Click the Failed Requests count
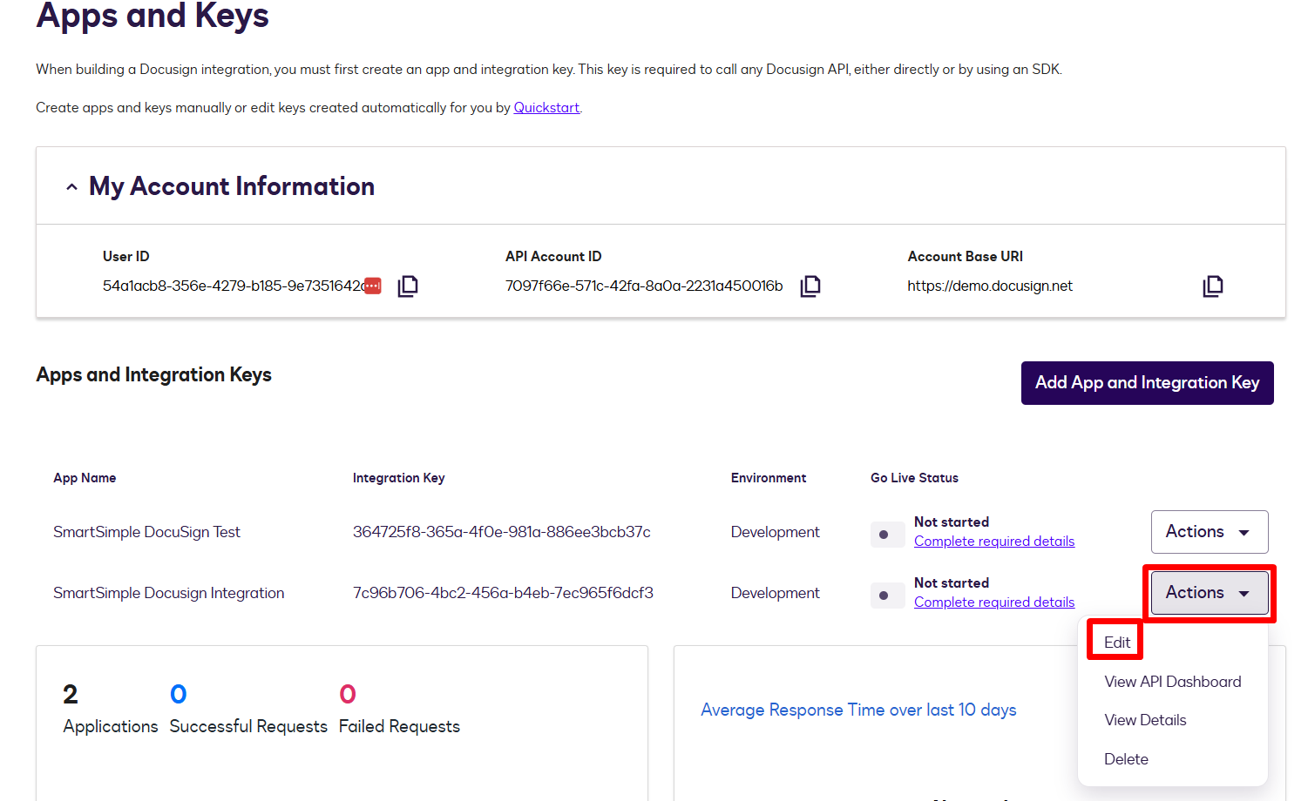1308x801 pixels. pyautogui.click(x=348, y=694)
